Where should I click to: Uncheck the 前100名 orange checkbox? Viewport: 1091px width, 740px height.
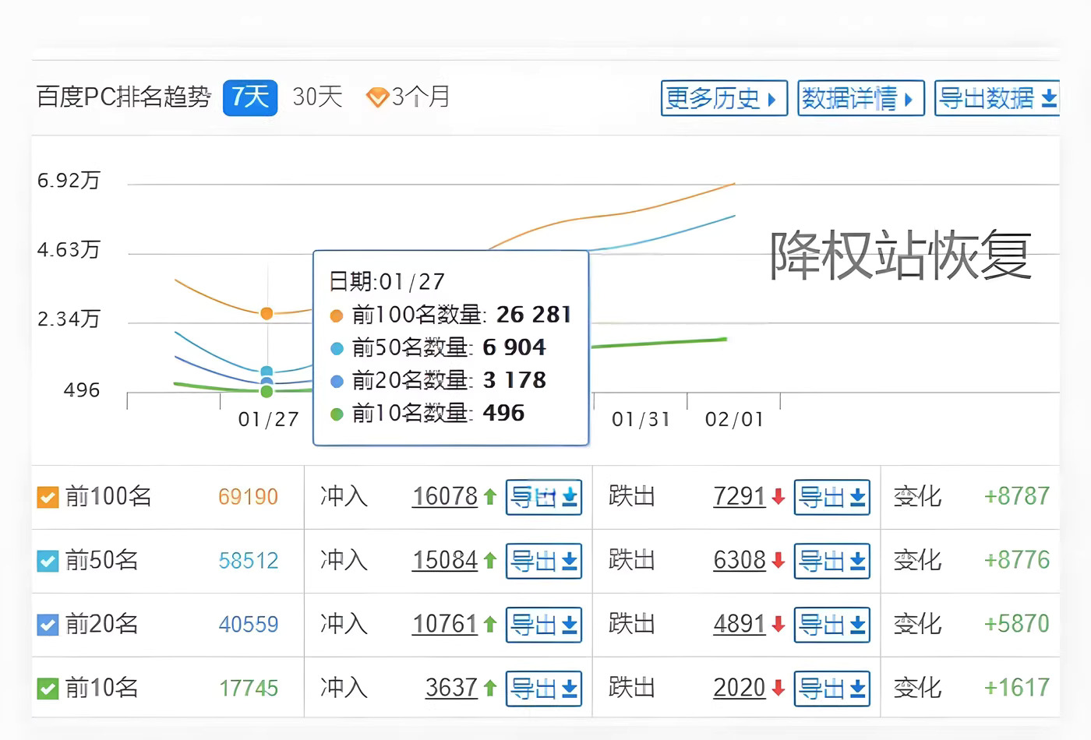pos(48,497)
